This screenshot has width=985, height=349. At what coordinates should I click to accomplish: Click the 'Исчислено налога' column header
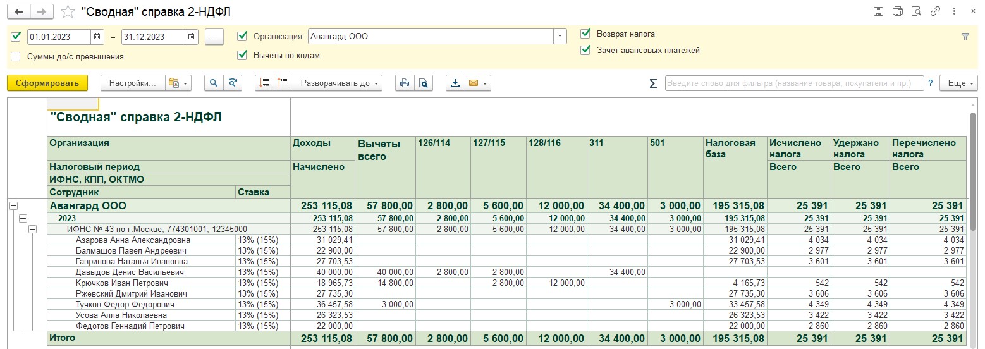click(x=799, y=149)
